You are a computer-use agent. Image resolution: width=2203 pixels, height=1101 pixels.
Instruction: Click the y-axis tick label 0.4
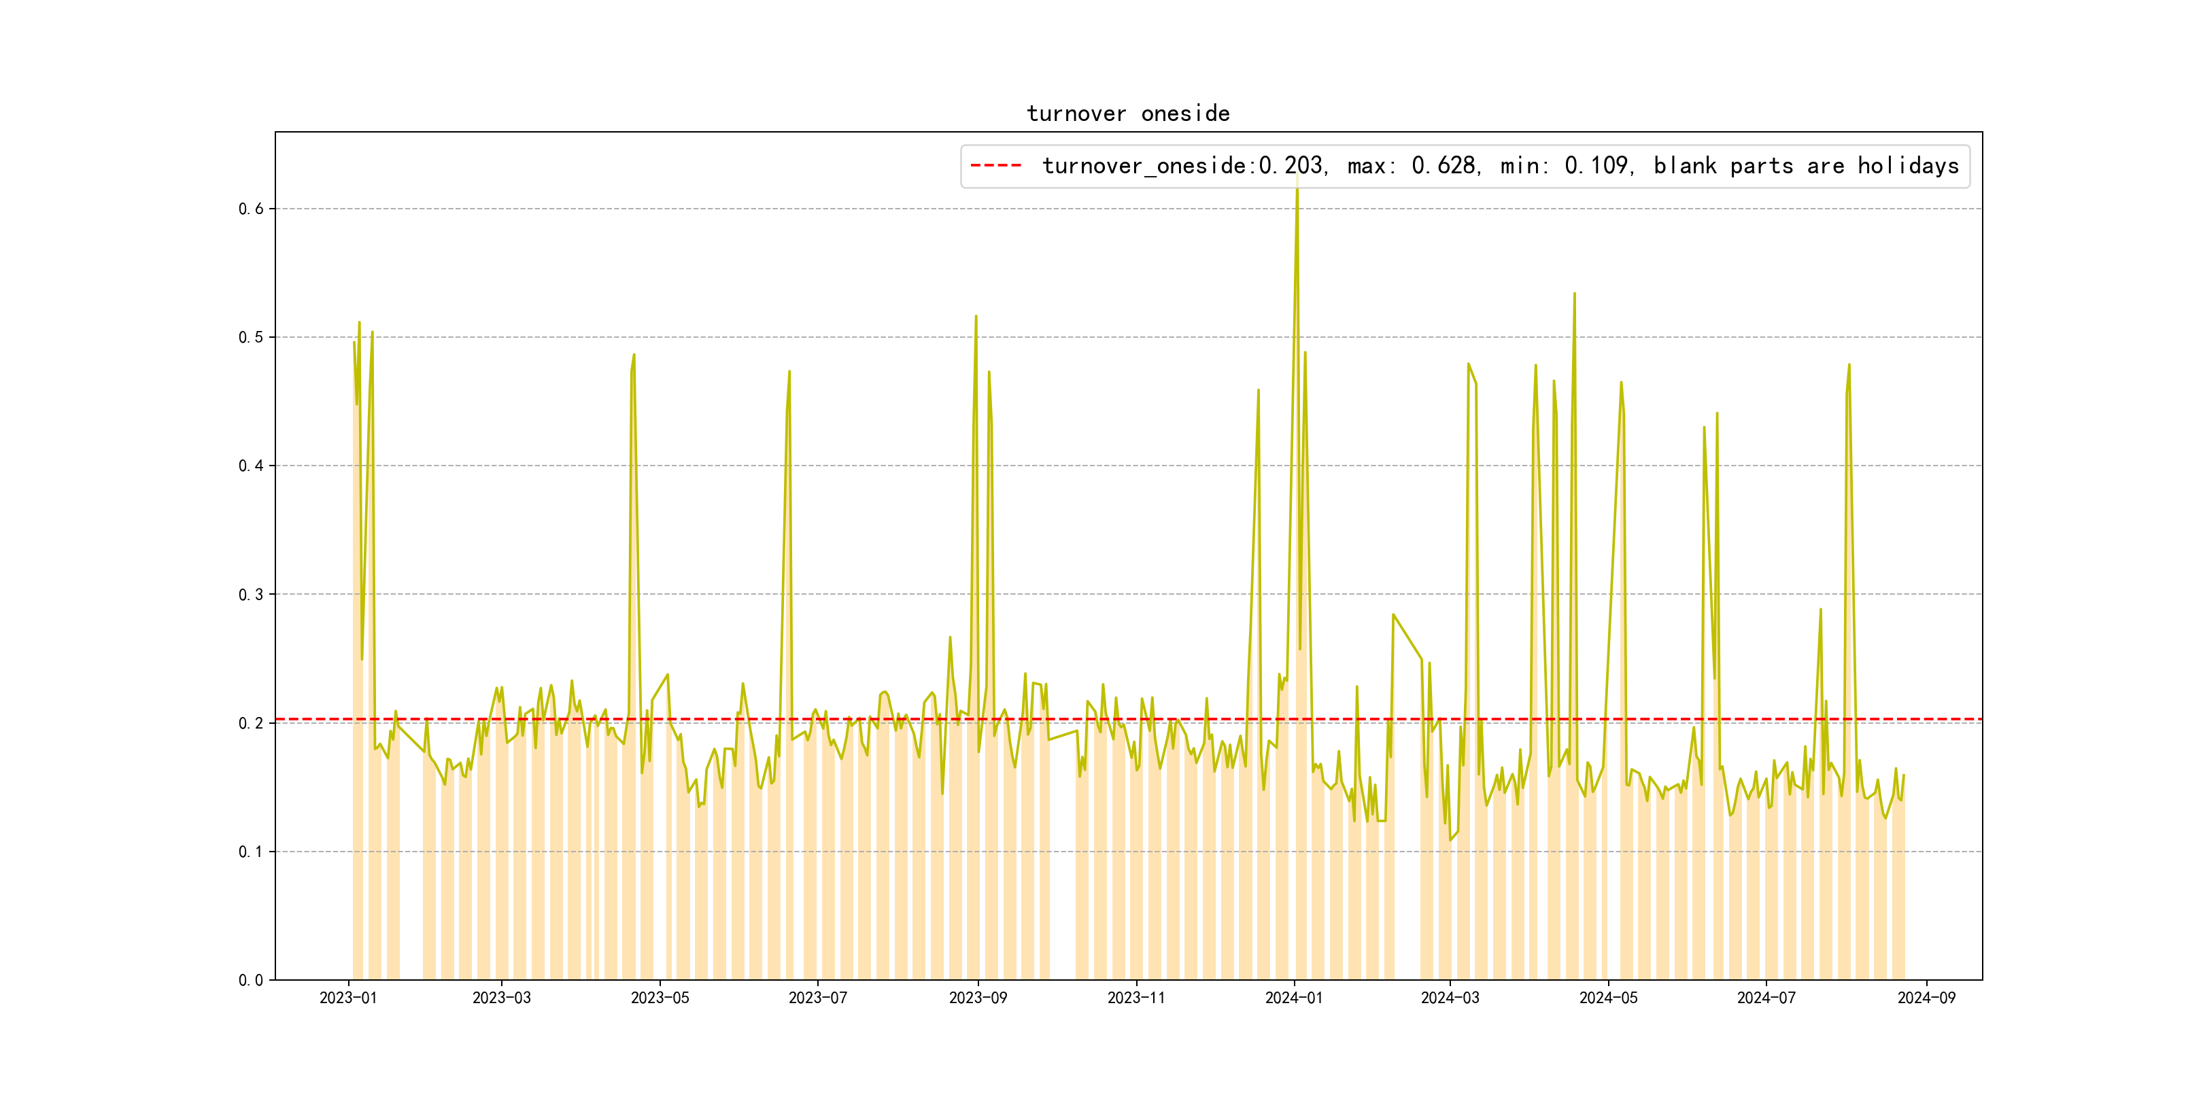coord(251,466)
